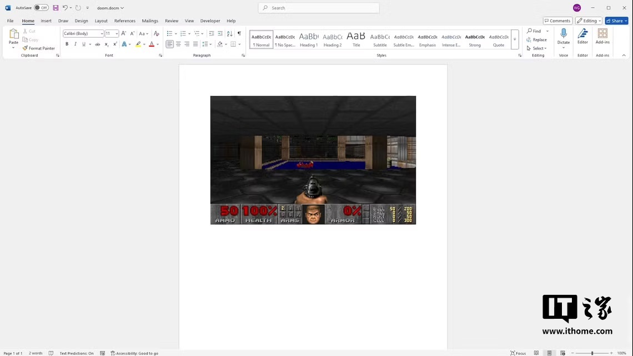The image size is (633, 356).
Task: Open the font name dropdown
Action: pos(102,33)
